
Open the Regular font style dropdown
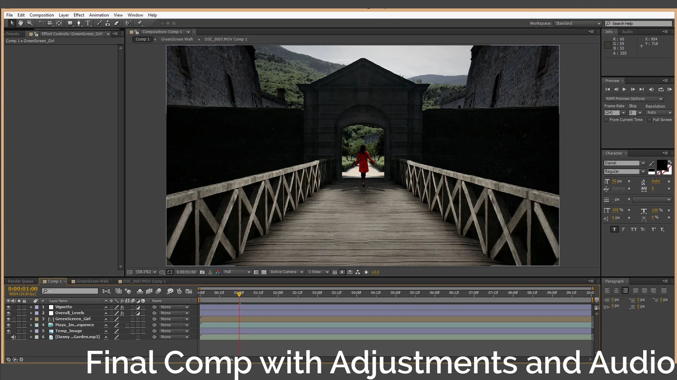[625, 172]
